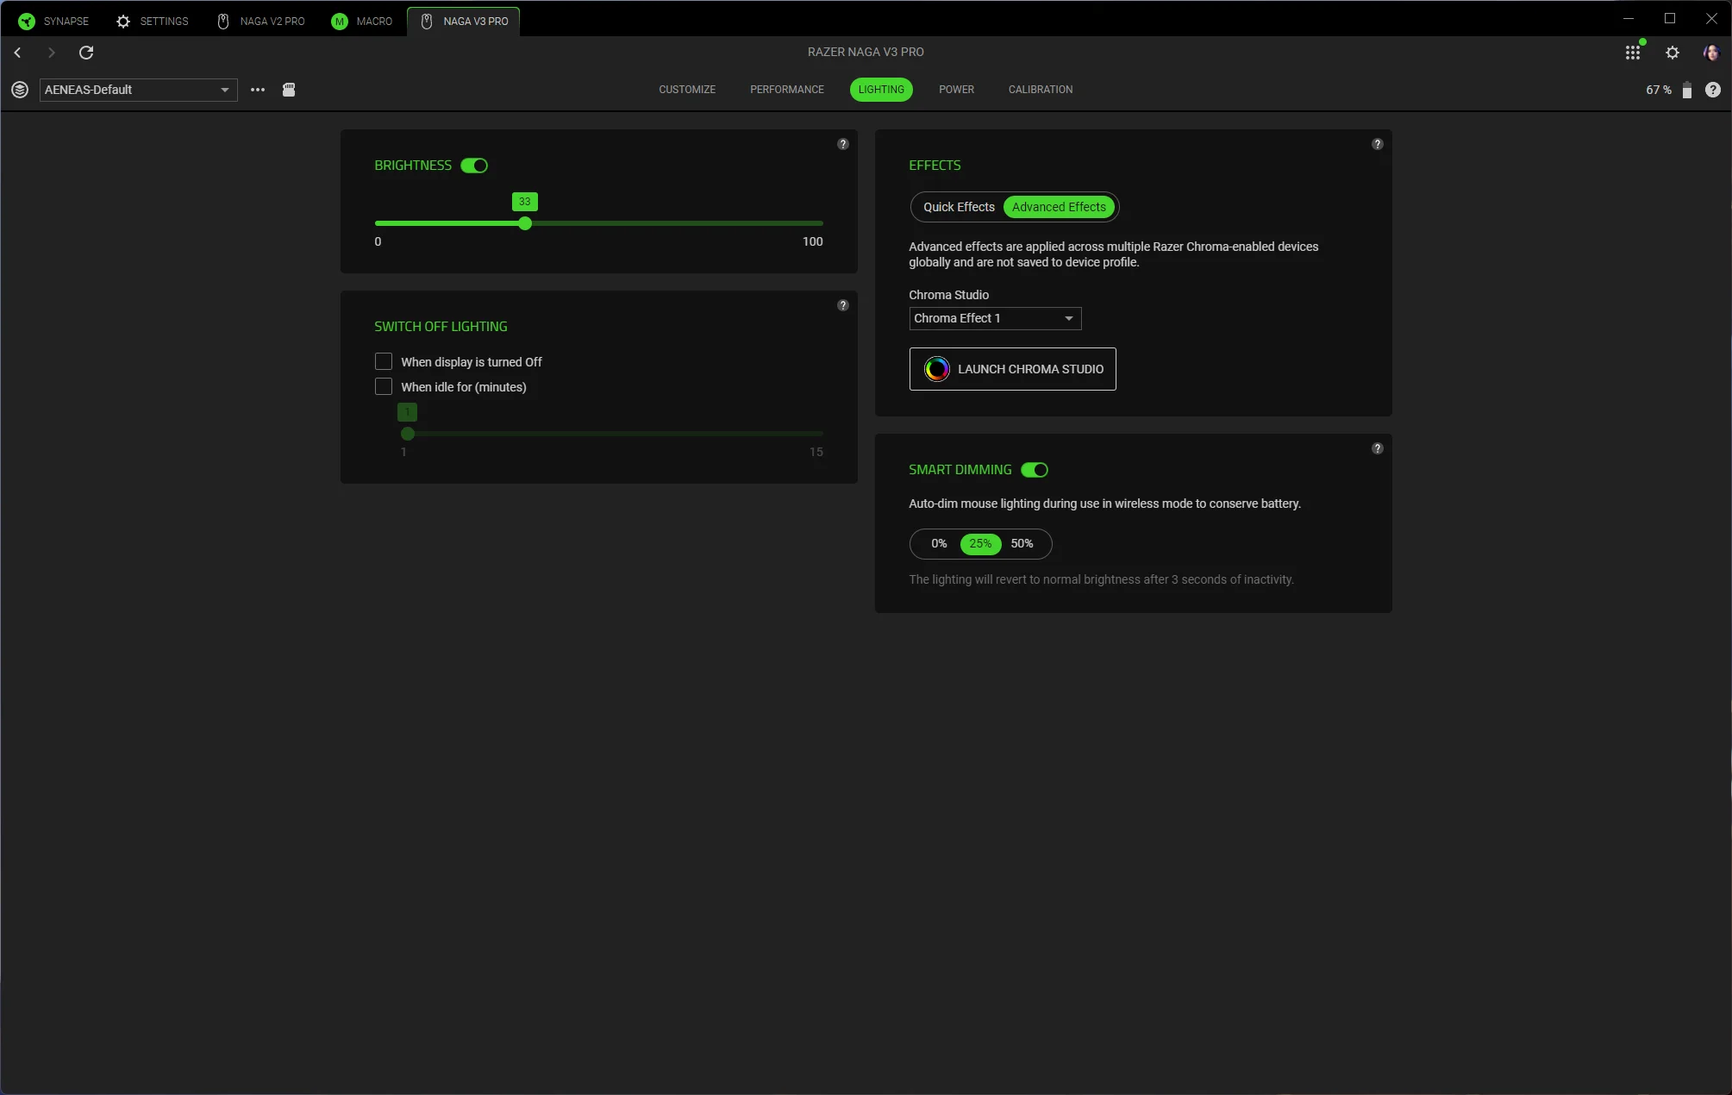Viewport: 1732px width, 1095px height.
Task: Select Quick Effects mode
Action: [x=959, y=207]
